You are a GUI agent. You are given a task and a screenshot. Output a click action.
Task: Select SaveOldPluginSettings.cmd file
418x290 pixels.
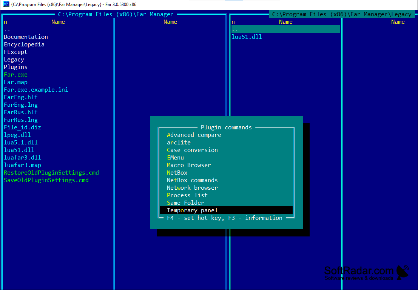pos(46,180)
